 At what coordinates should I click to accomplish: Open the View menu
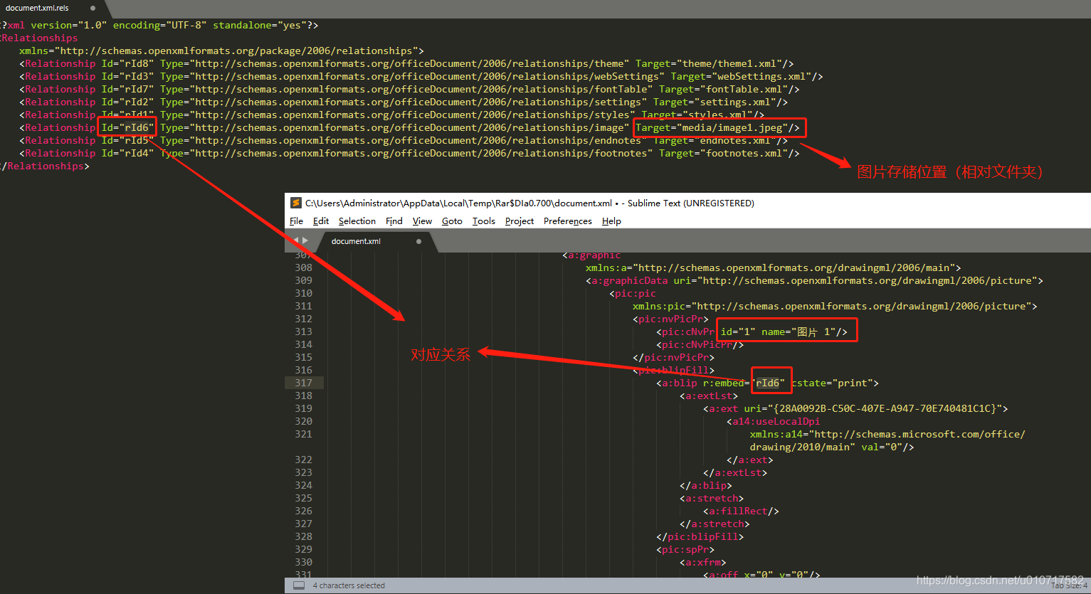[422, 221]
